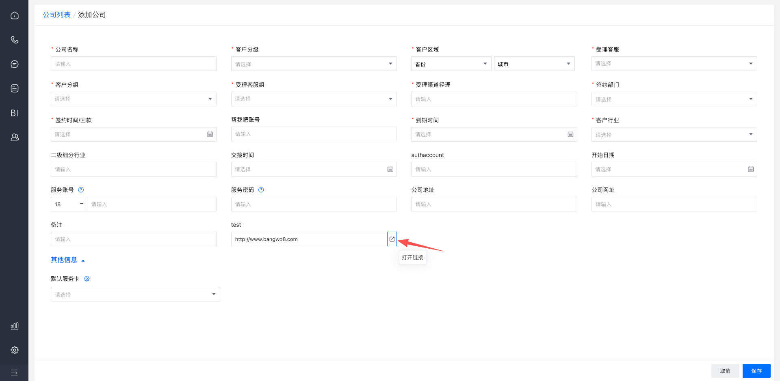The width and height of the screenshot is (780, 381).
Task: Click the 服务密码 input field
Action: tap(314, 204)
